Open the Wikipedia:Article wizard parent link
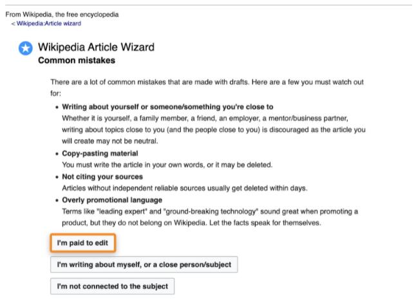 pos(49,23)
